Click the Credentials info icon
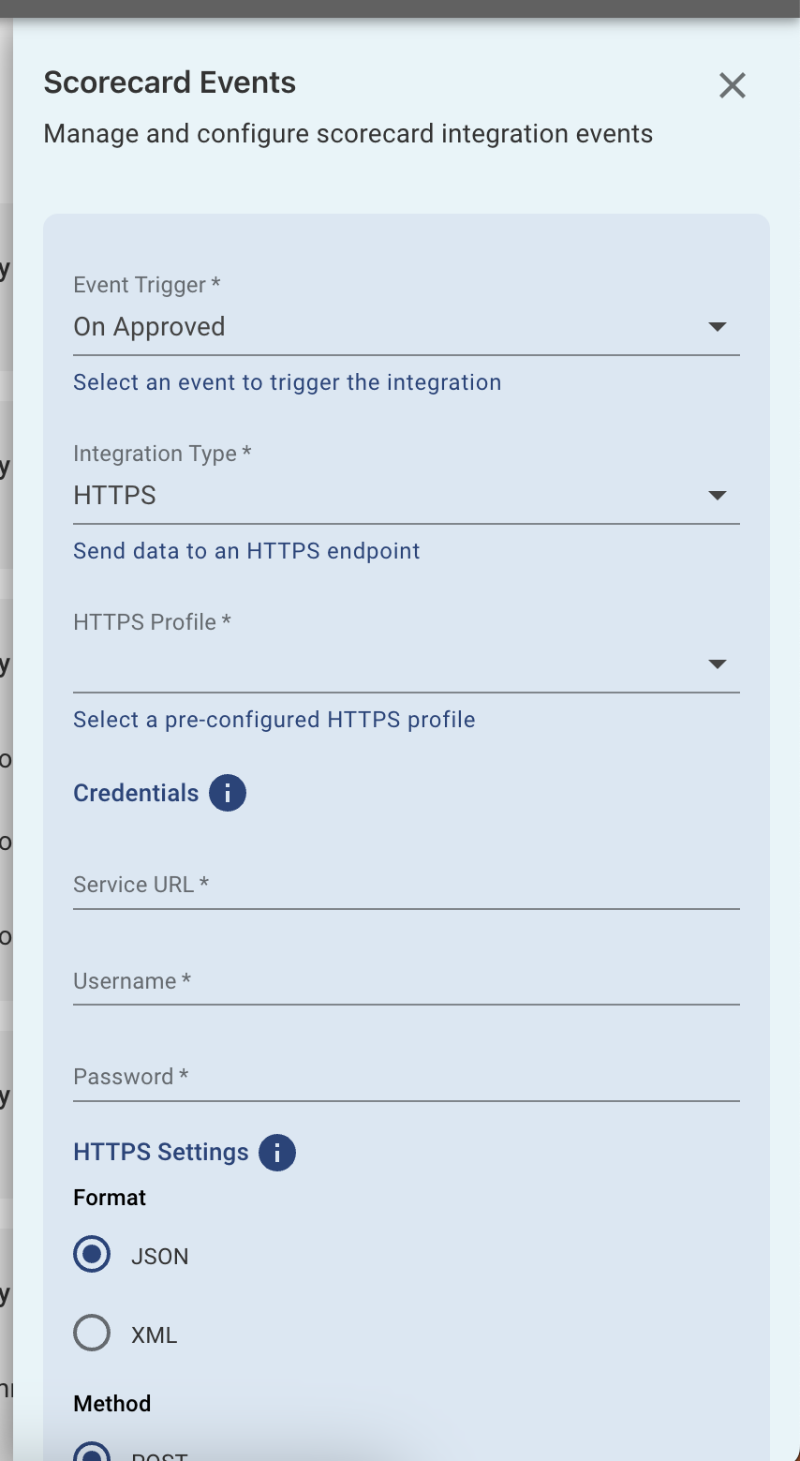The height and width of the screenshot is (1461, 800). coord(227,792)
